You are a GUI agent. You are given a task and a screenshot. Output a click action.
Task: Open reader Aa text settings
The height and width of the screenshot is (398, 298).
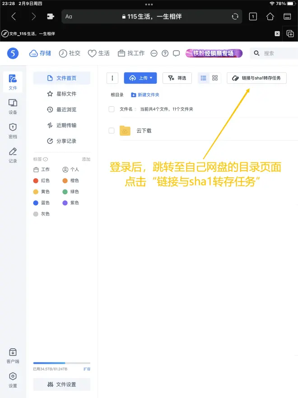(x=69, y=16)
